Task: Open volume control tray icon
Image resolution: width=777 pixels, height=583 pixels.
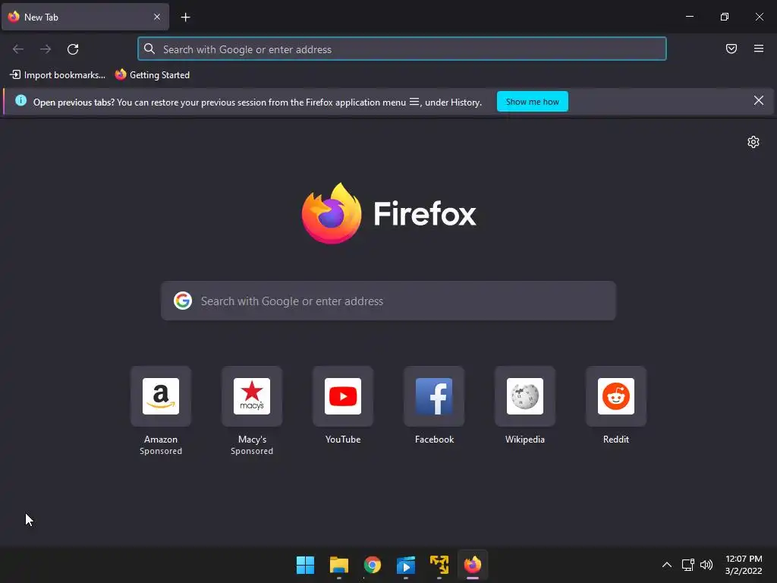Action: (706, 565)
